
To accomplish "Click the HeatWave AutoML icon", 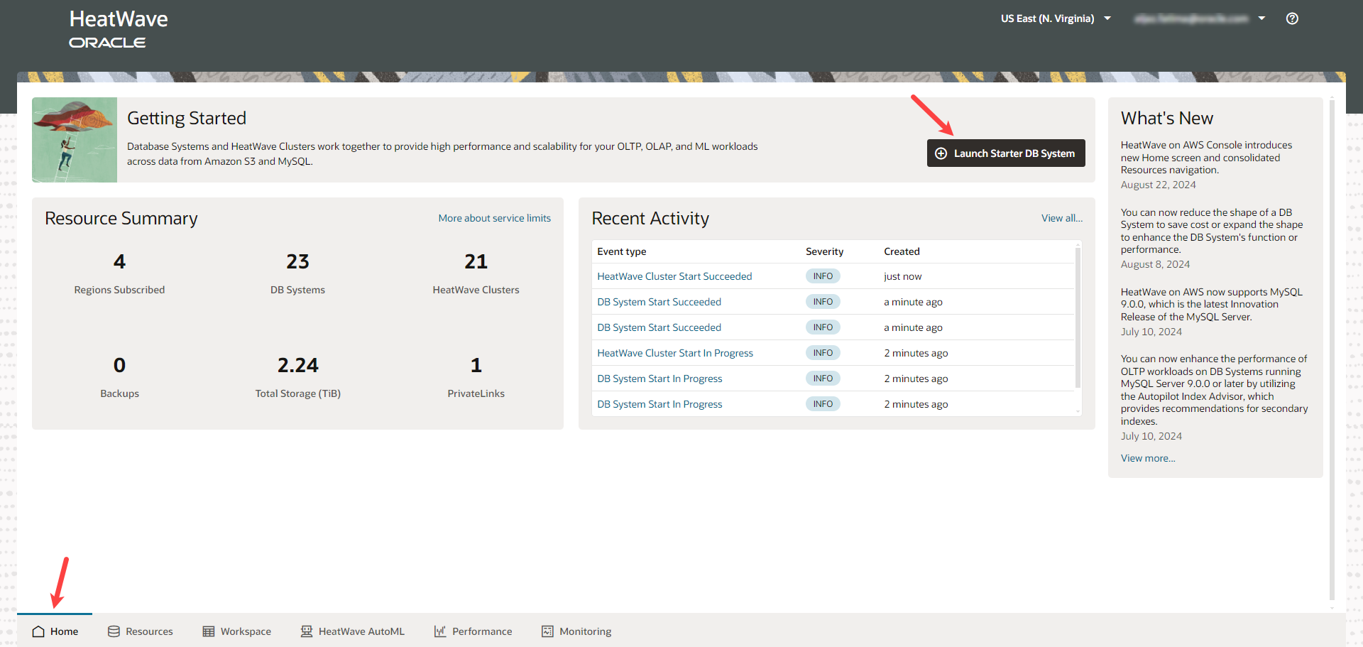I will (307, 631).
